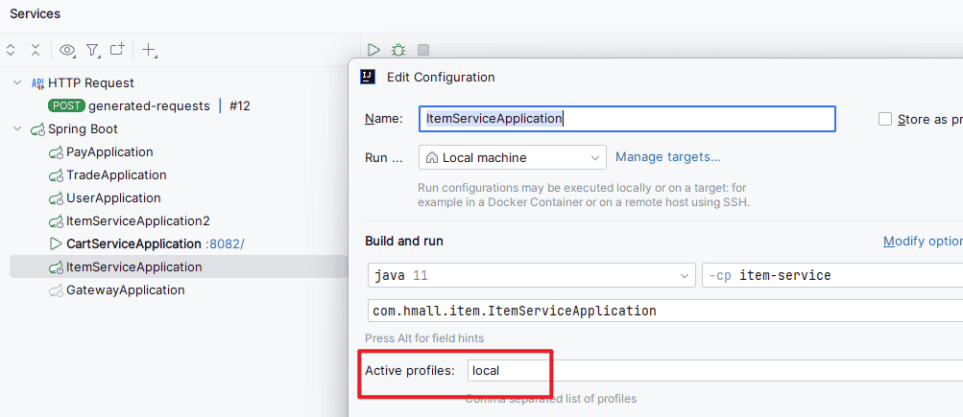The image size is (963, 417).
Task: Open the java 11 JDK dropdown
Action: 531,275
